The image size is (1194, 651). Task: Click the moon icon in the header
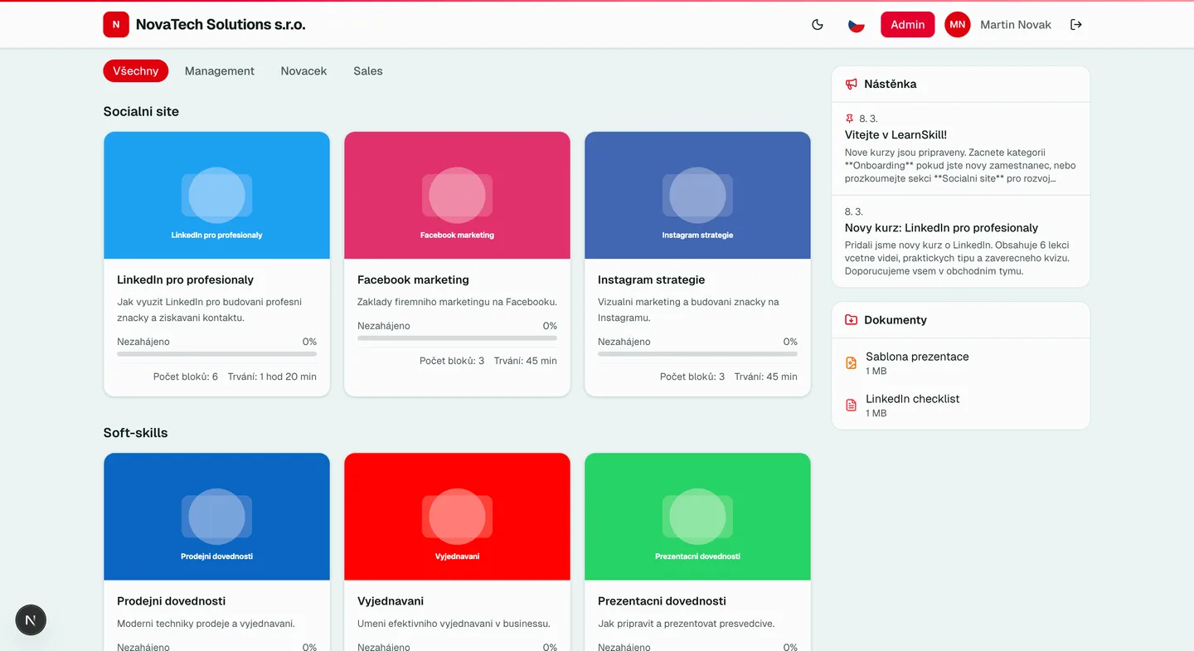click(817, 24)
